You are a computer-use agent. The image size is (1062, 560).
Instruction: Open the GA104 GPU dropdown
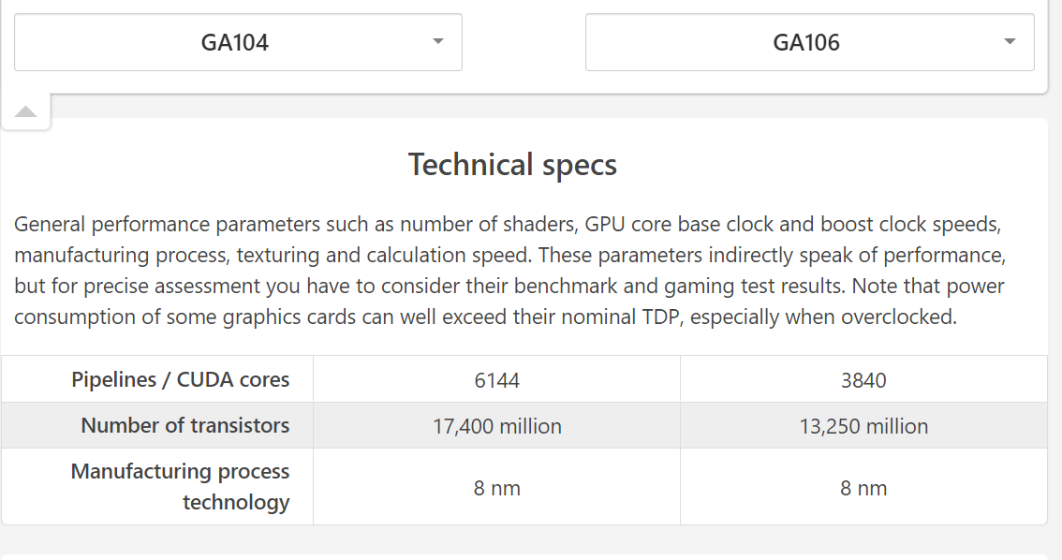238,42
